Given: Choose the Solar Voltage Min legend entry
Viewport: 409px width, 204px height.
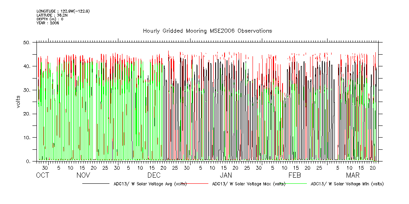Looking at the screenshot, I should pyautogui.click(x=347, y=184).
